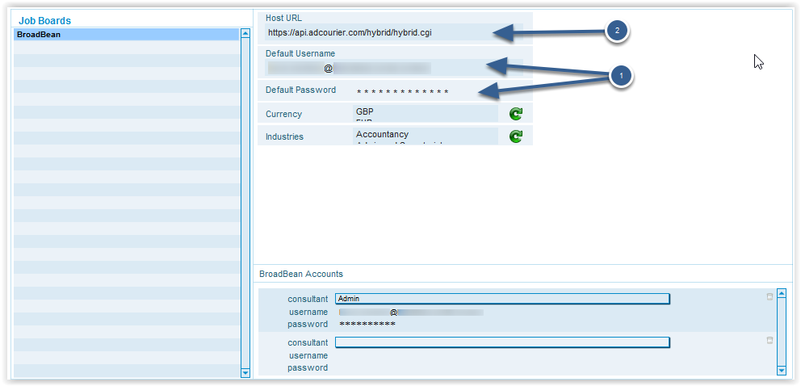This screenshot has height=386, width=801.
Task: Click the Job Boards list scroll-up arrow
Action: click(x=245, y=33)
